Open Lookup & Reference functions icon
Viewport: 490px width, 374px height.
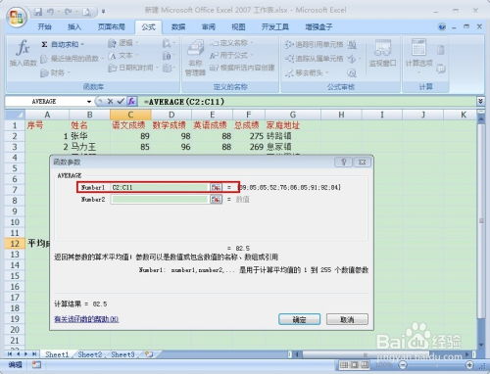point(168,43)
